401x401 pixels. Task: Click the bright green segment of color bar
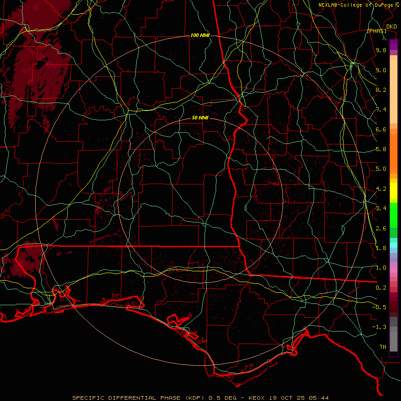coord(393,215)
